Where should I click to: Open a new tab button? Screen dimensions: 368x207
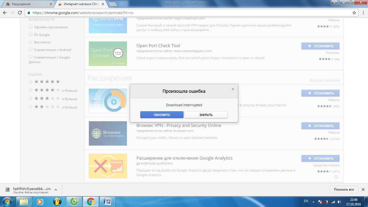[x=113, y=4]
